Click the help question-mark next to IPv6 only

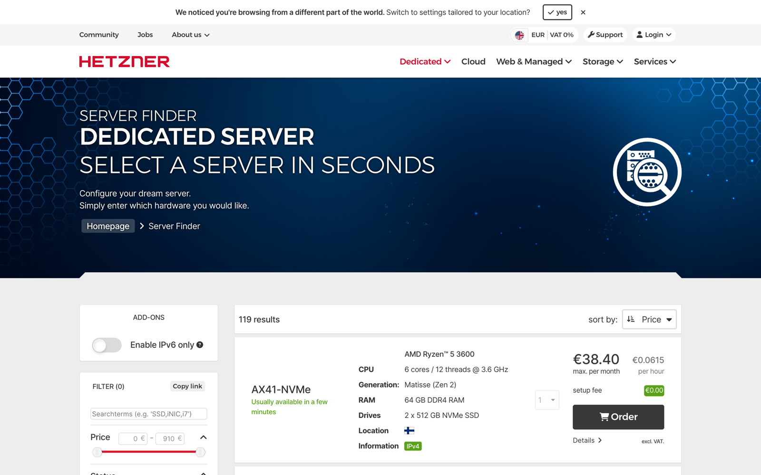point(200,345)
